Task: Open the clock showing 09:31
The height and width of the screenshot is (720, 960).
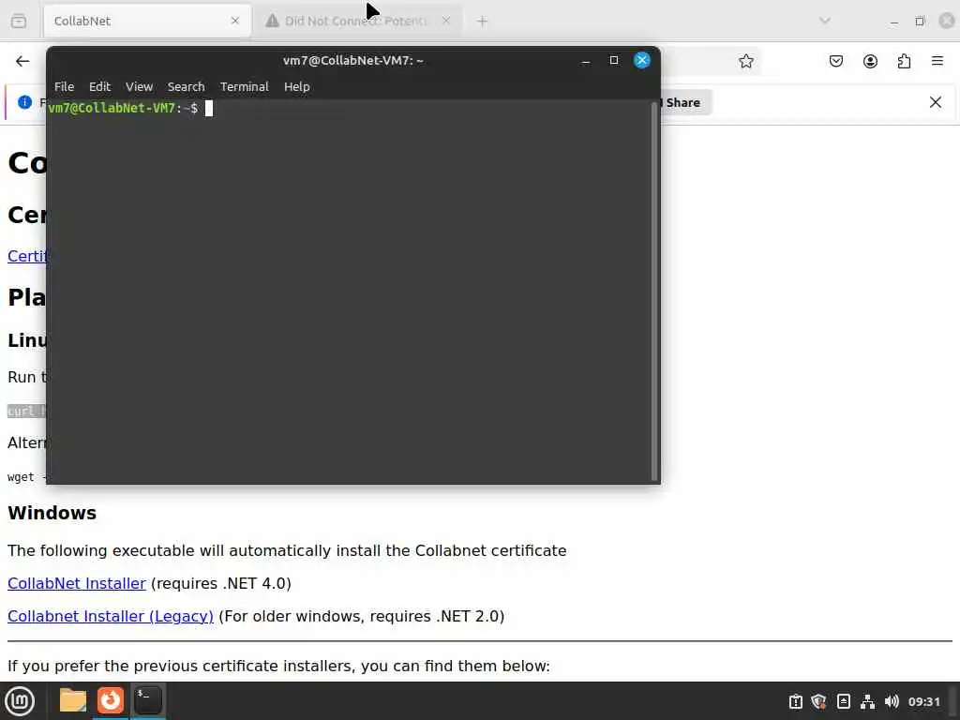Action: [923, 701]
